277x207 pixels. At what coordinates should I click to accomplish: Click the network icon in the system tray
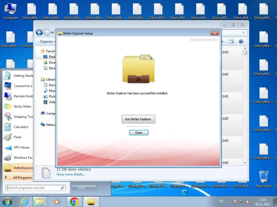click(x=242, y=202)
